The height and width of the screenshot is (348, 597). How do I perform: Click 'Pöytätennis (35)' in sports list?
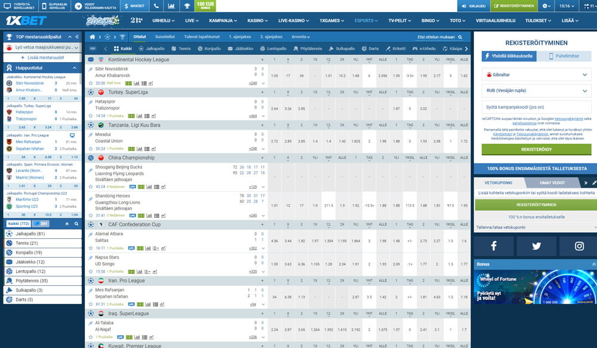pyautogui.click(x=42, y=281)
